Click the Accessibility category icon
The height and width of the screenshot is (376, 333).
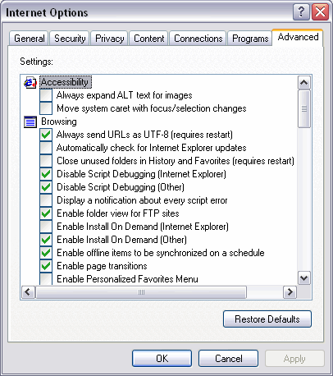[30, 82]
